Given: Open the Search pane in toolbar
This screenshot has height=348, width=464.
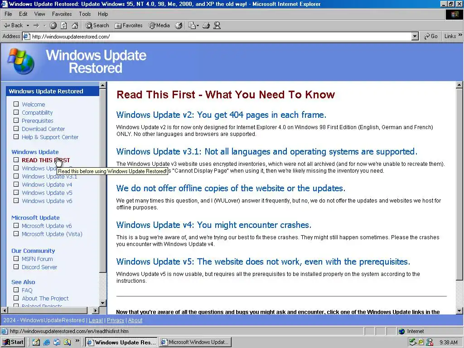Looking at the screenshot, I should (97, 25).
